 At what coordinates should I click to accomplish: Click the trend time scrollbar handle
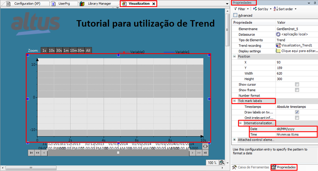118,153
